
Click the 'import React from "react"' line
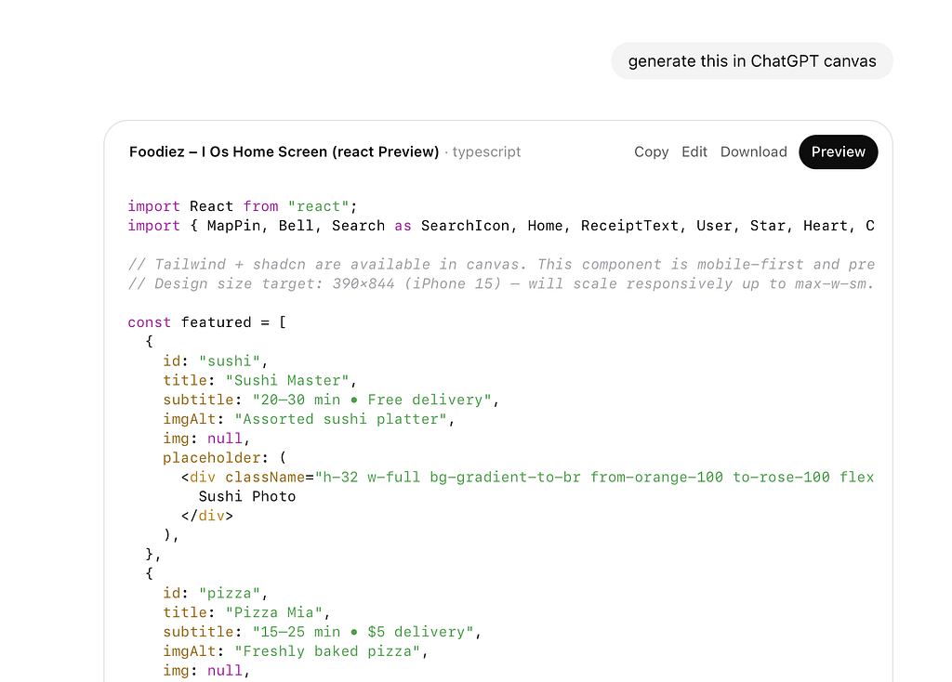(242, 206)
